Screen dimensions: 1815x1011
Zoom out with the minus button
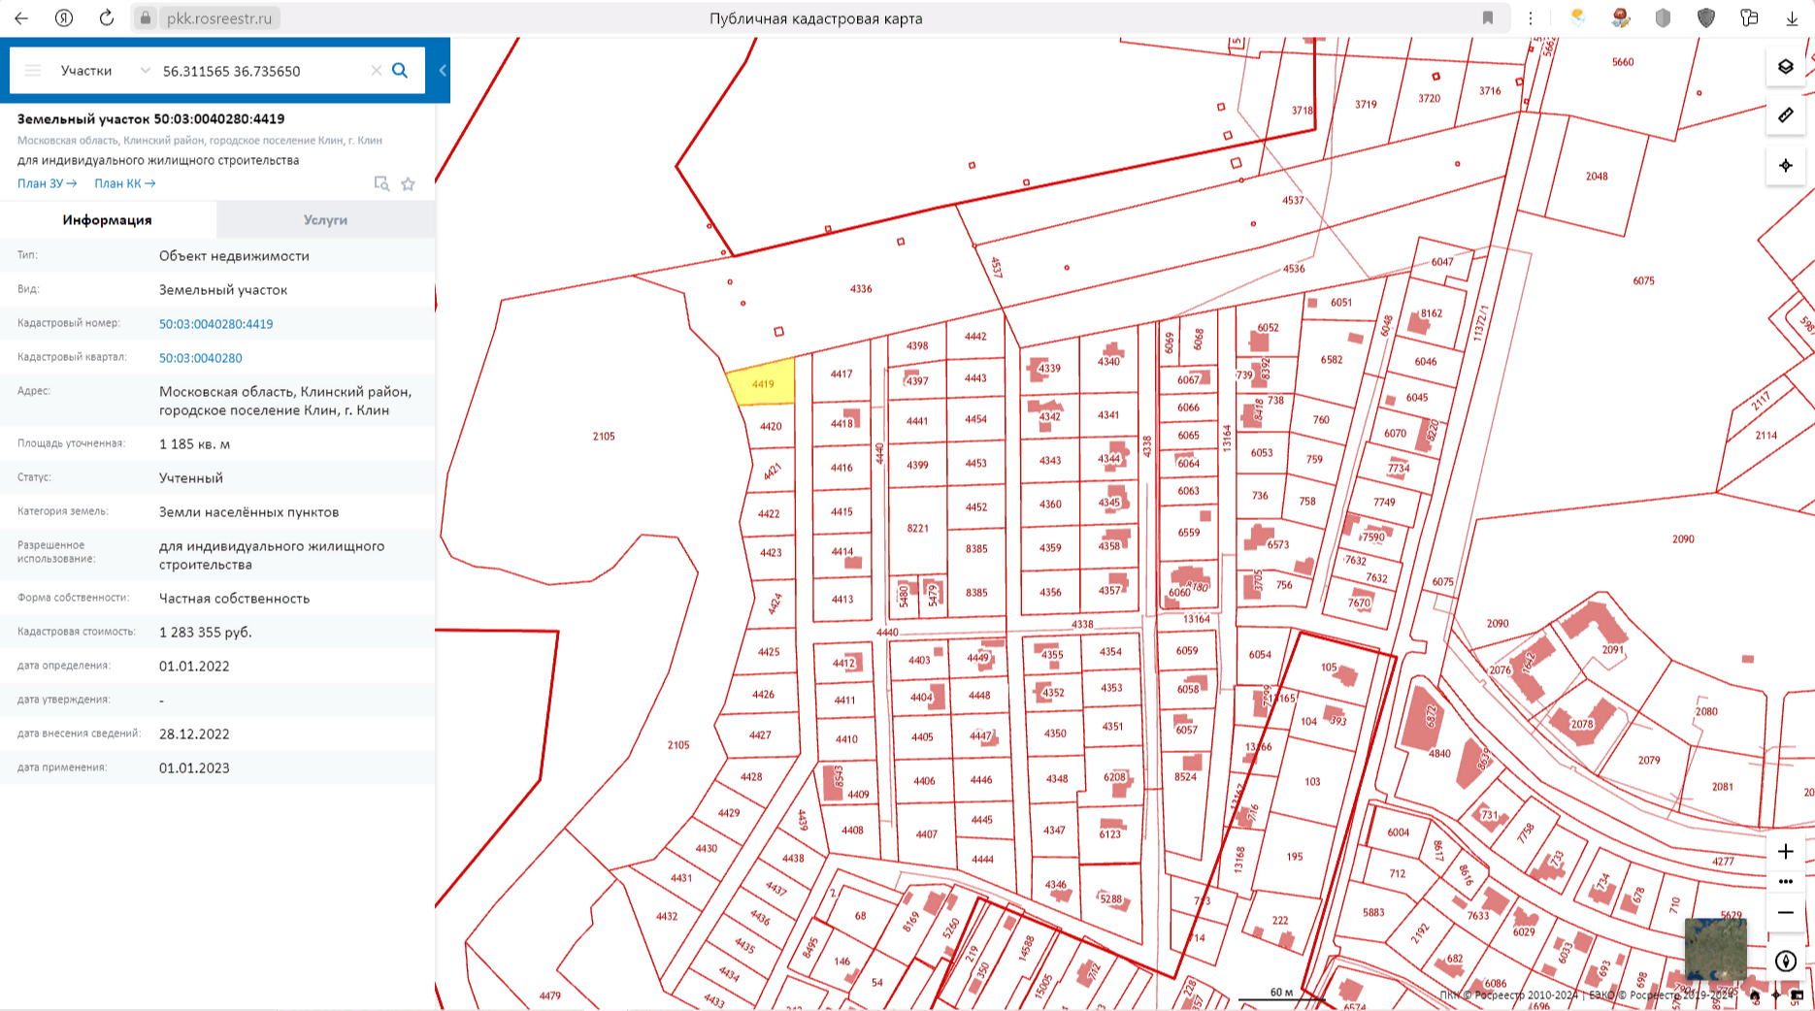[1785, 913]
